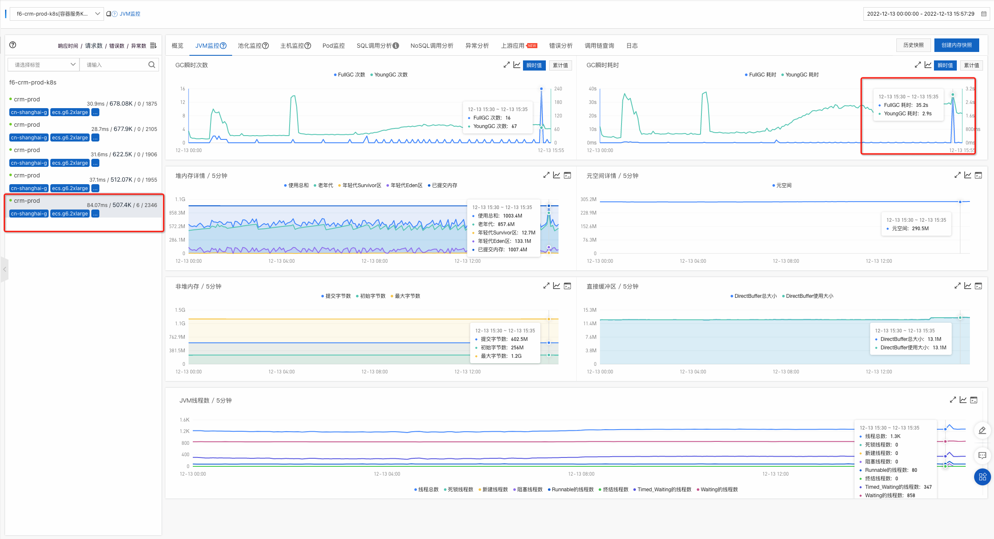Viewport: 994px width, 539px height.
Task: Open the JVM监控 help link at top
Action: (x=130, y=14)
